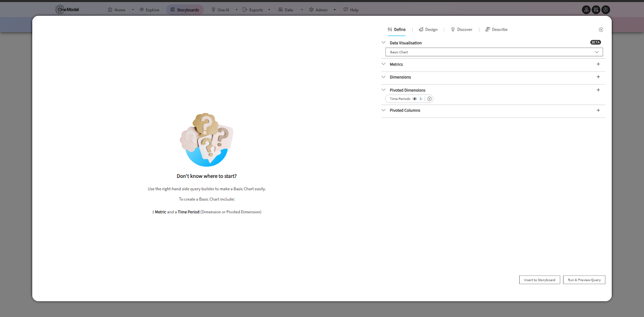Add a pivoted dimension via plus icon

pos(598,90)
